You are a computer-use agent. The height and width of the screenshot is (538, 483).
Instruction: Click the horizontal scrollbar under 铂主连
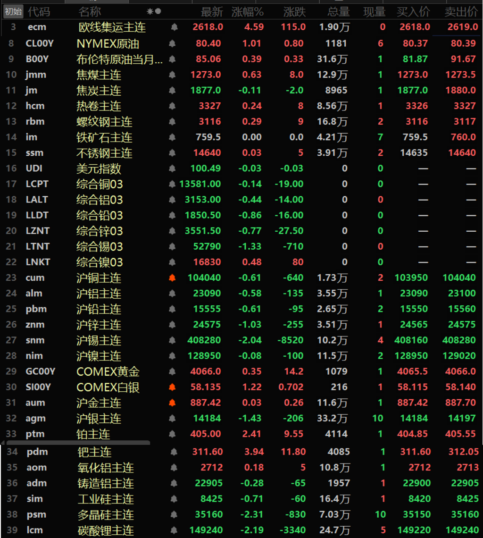(75, 443)
